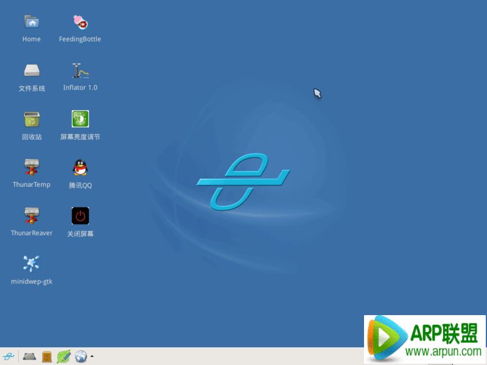This screenshot has width=487, height=365.
Task: Launch 腾讯QQ messenger
Action: tap(79, 167)
